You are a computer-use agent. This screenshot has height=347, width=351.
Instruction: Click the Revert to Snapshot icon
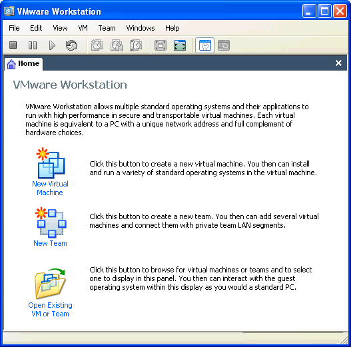[x=117, y=45]
